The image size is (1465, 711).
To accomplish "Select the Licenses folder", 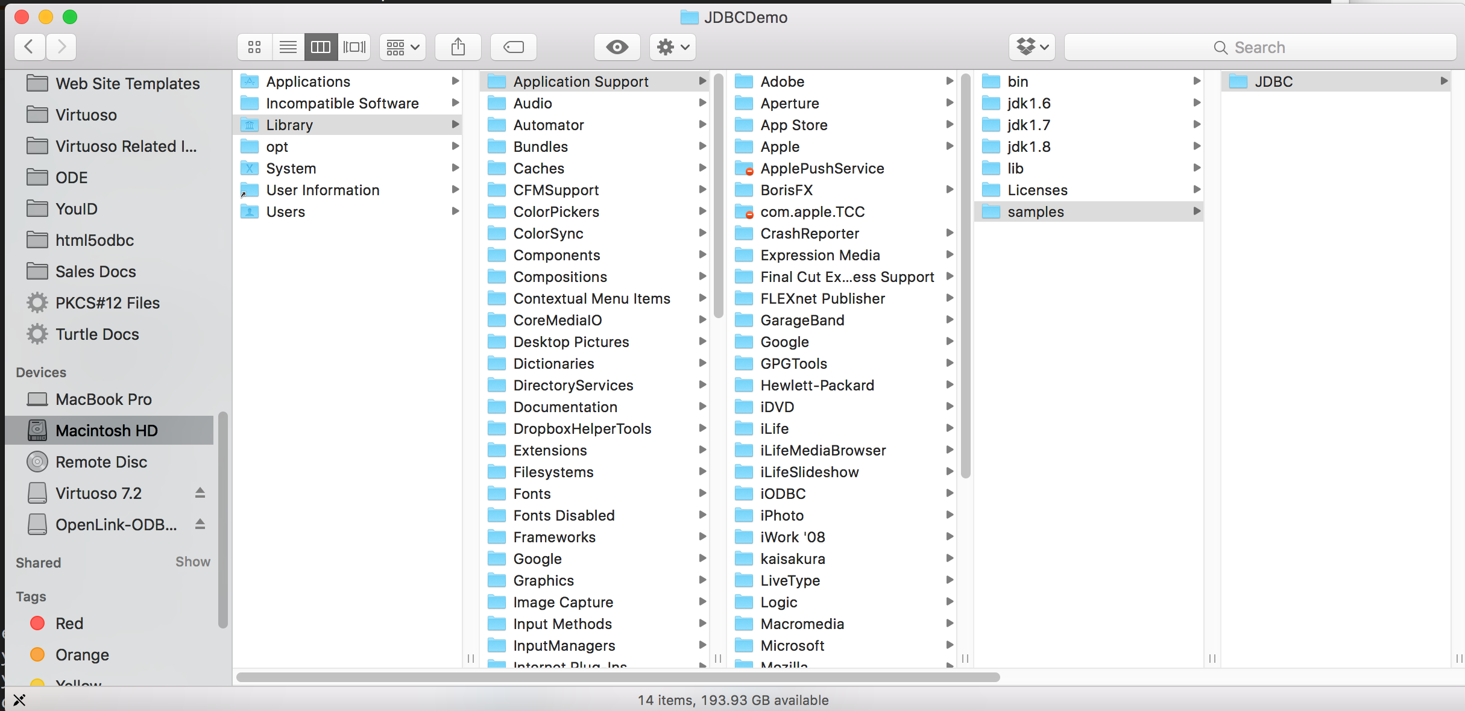I will tap(1089, 190).
